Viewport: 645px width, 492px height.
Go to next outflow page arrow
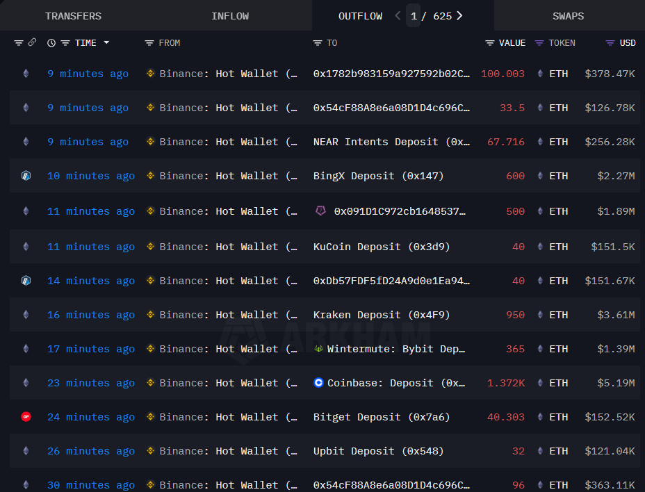[459, 15]
